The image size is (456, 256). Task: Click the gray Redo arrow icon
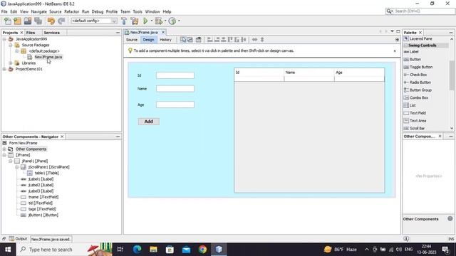coord(61,21)
